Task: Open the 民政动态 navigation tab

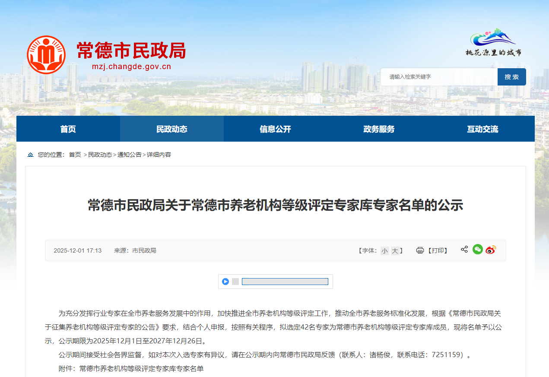Action: [172, 129]
